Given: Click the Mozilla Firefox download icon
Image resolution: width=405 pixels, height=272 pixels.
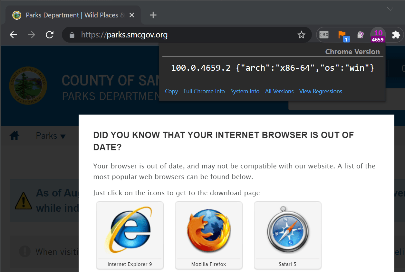Looking at the screenshot, I should (x=209, y=235).
